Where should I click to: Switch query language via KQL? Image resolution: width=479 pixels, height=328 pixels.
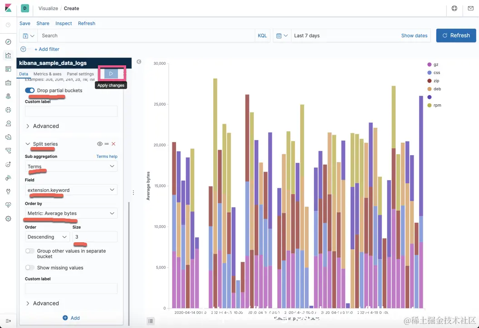click(263, 35)
